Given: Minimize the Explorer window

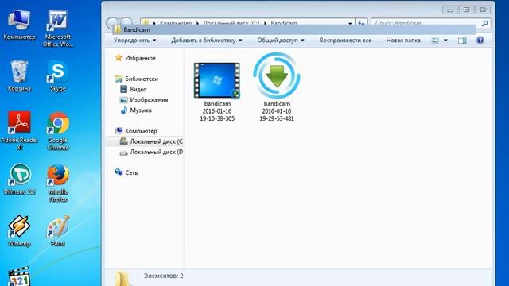Looking at the screenshot, I should (450, 10).
